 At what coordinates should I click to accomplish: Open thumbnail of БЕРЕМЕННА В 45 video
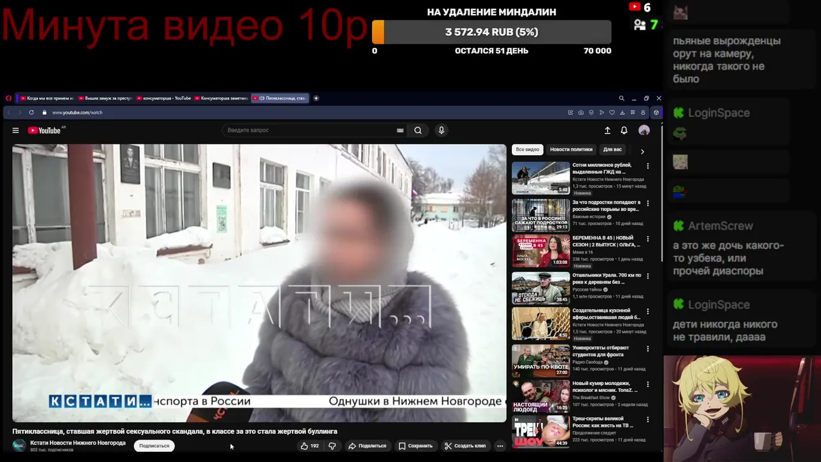tap(540, 251)
